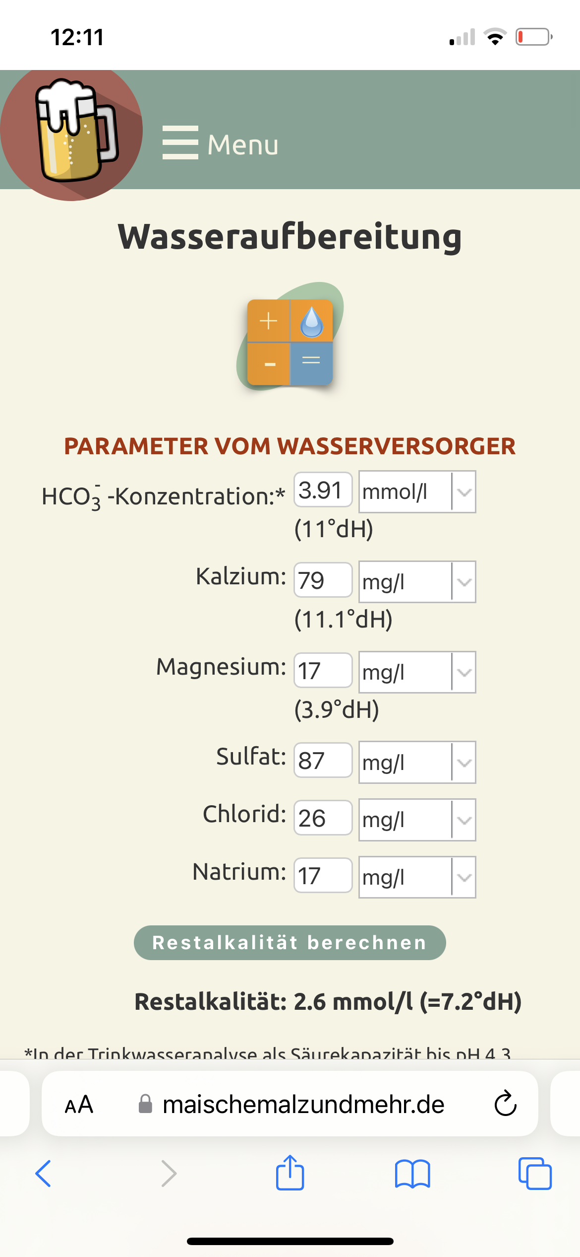Open the hamburger Menu
The height and width of the screenshot is (1257, 580).
pyautogui.click(x=221, y=144)
